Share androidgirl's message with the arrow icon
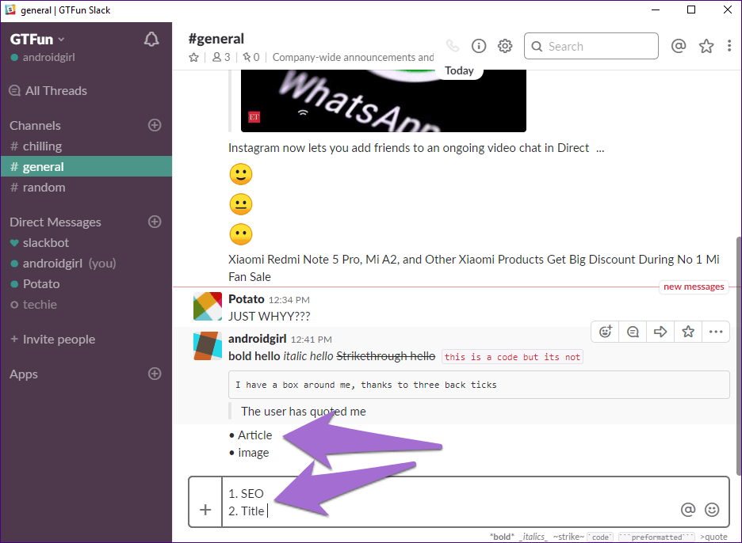 (x=660, y=332)
